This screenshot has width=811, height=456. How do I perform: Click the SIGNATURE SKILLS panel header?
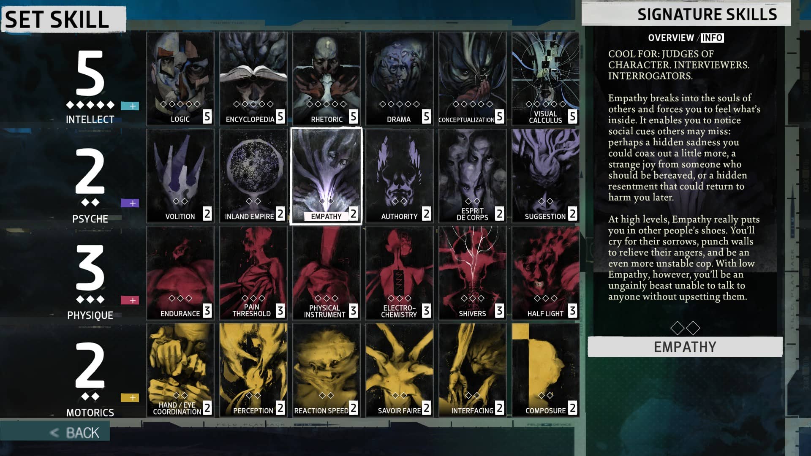pos(686,14)
